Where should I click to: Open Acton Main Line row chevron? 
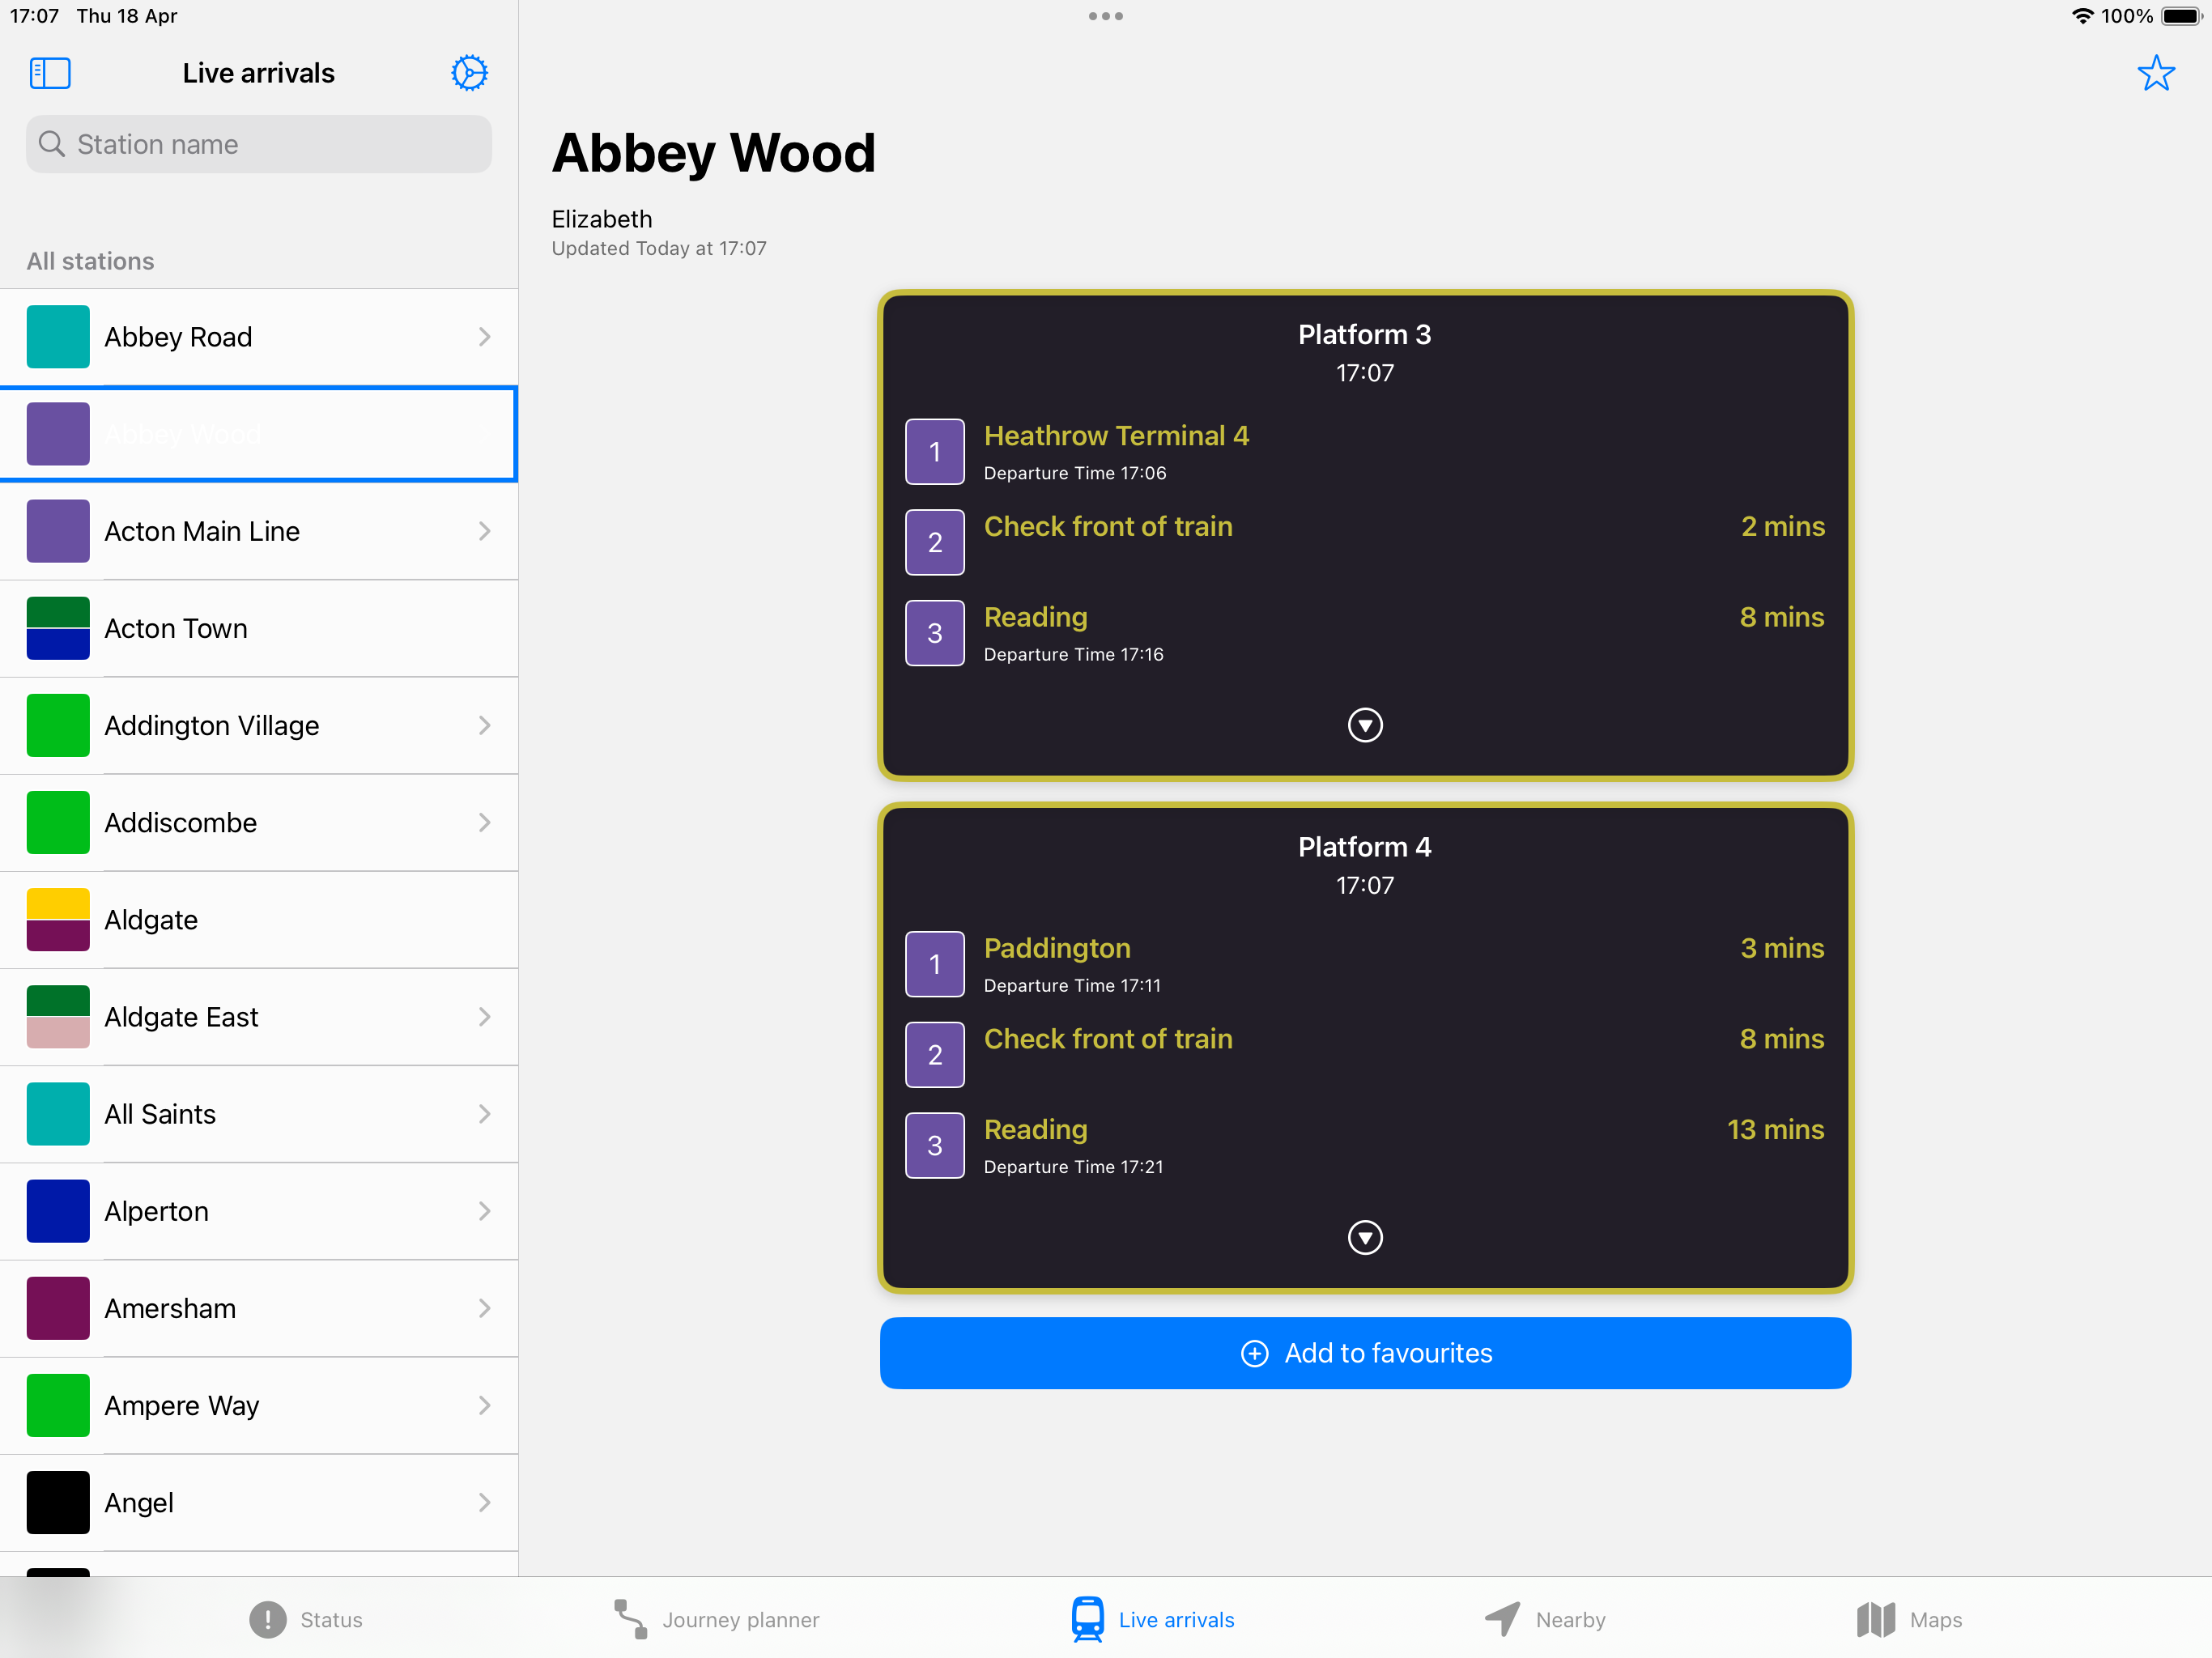pyautogui.click(x=484, y=531)
